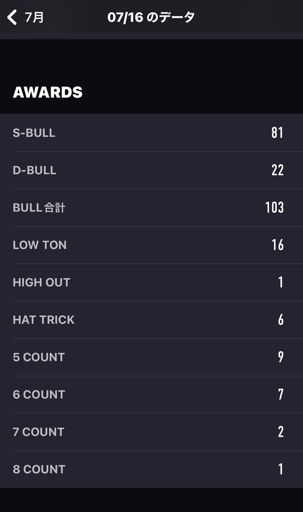This screenshot has height=512, width=303.
Task: Tap the 6 COUNT value 7
Action: (281, 395)
